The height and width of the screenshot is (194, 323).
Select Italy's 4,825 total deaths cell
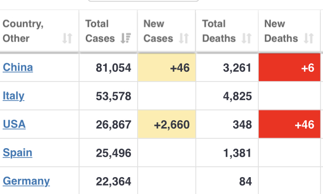pyautogui.click(x=227, y=96)
